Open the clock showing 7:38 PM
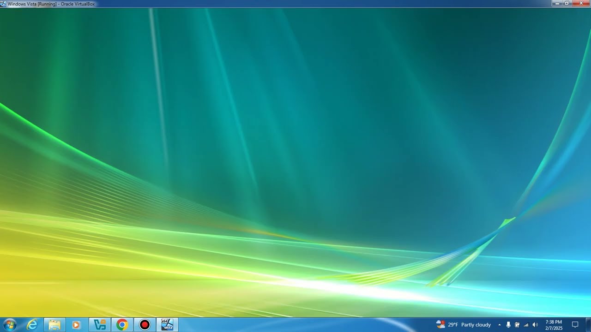Screen dimensions: 591x332 554,325
